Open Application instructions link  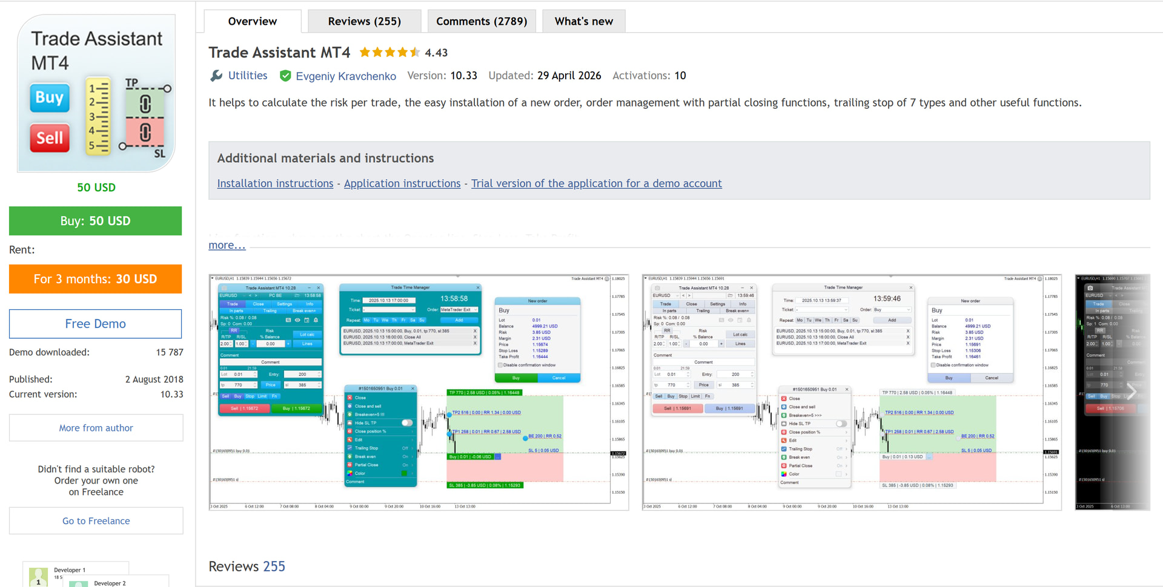pos(402,183)
